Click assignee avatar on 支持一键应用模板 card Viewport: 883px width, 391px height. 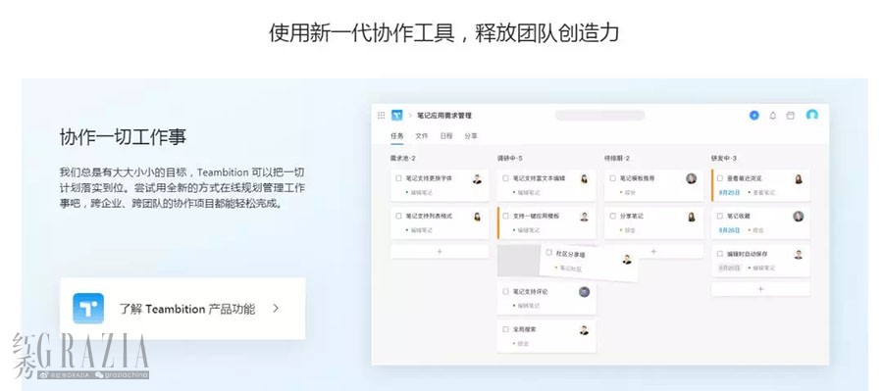pos(584,217)
